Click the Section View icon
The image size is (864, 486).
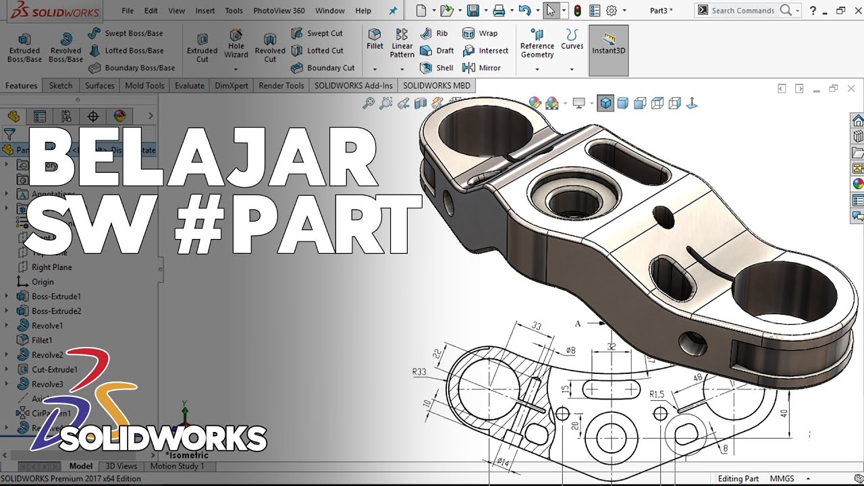click(420, 103)
